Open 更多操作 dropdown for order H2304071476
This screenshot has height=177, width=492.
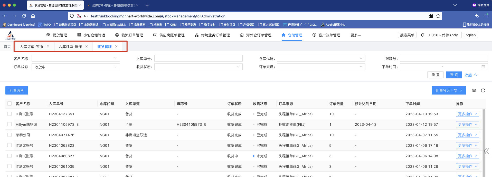coord(467,135)
